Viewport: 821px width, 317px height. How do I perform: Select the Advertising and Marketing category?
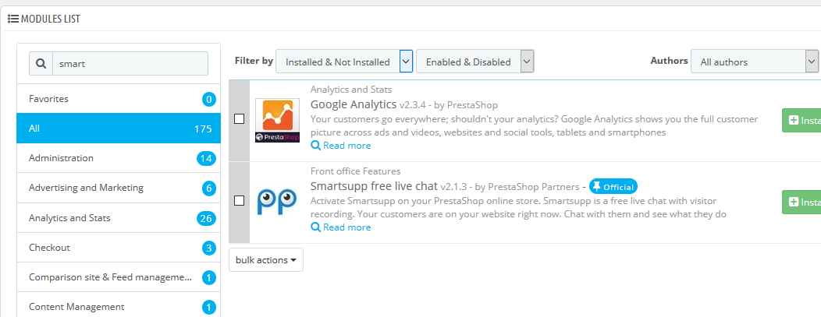119,188
